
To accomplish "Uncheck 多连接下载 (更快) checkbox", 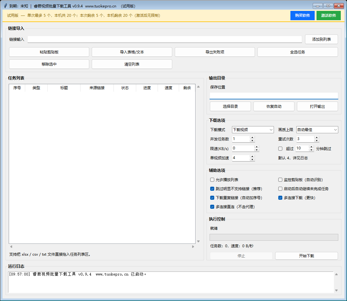I will click(x=280, y=198).
